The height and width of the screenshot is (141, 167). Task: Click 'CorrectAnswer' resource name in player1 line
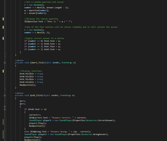[x=105, y=120]
